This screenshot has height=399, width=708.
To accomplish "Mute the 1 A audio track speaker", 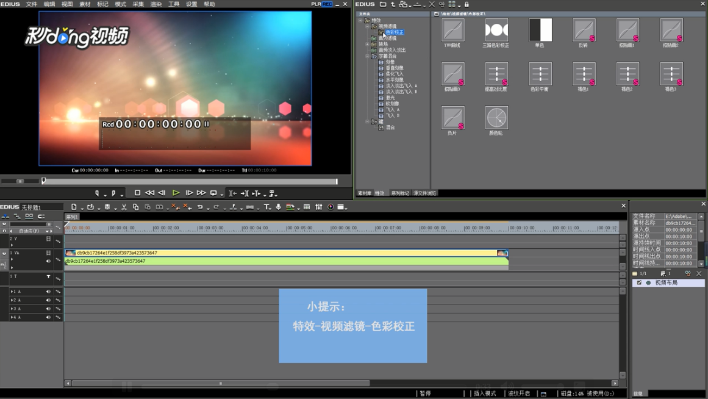I will [48, 292].
